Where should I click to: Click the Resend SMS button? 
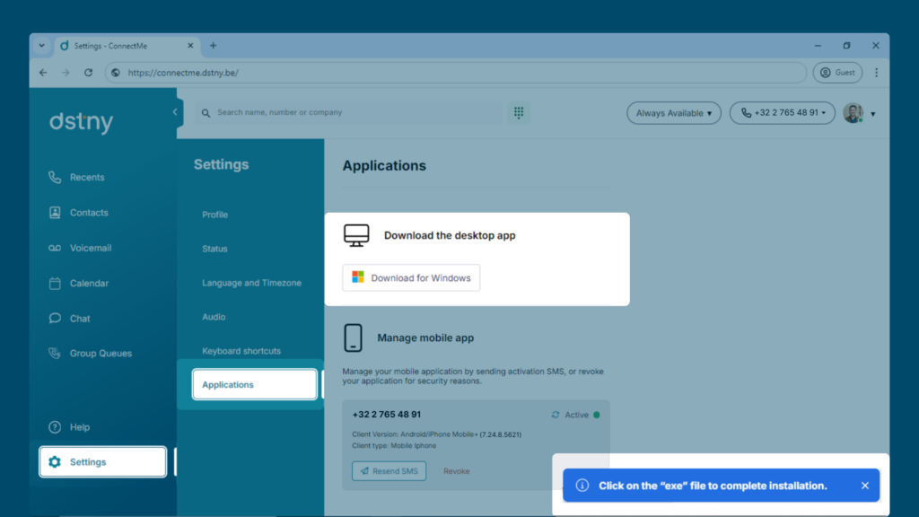(x=389, y=470)
